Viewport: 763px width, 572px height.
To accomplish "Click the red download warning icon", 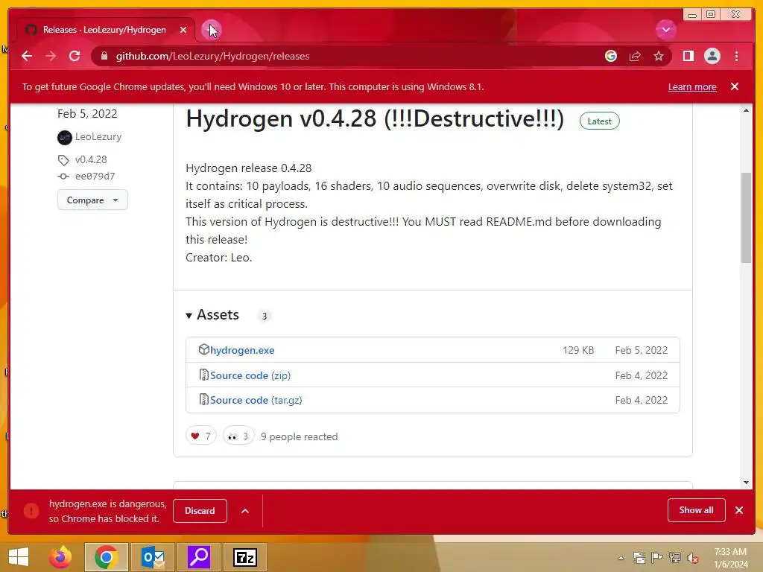I will [x=31, y=511].
